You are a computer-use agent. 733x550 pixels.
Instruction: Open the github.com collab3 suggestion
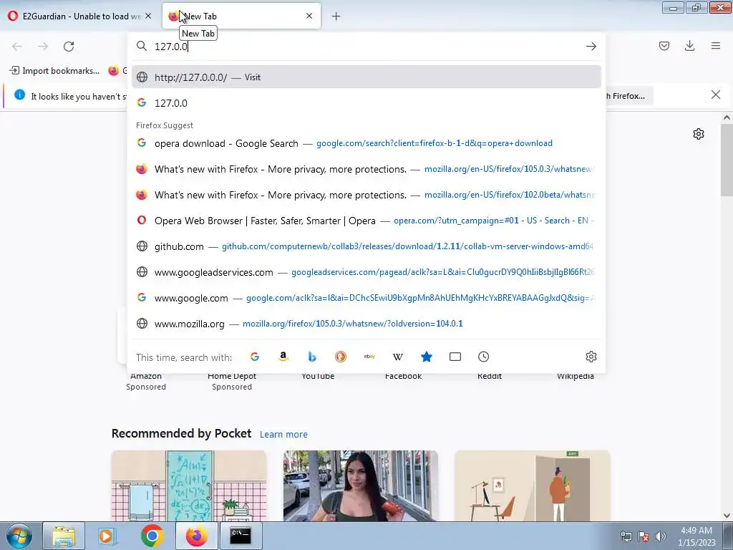pos(366,246)
